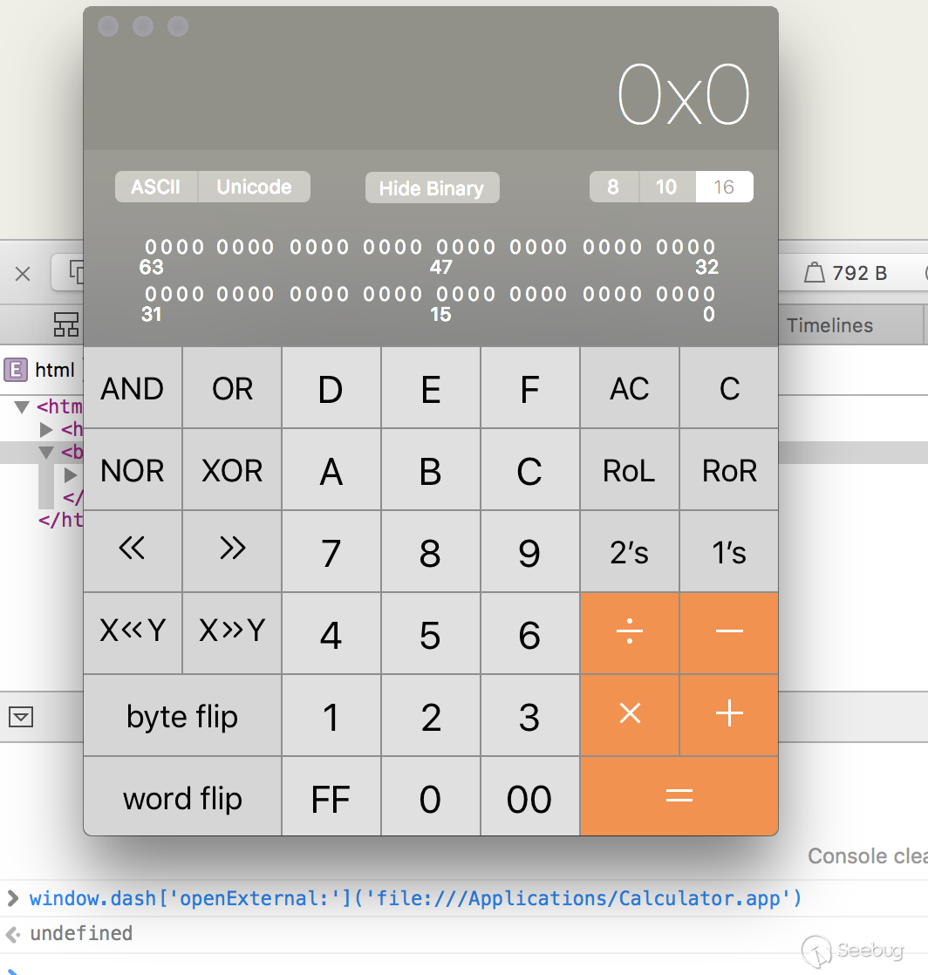
Task: Click the console filter icon in inspector
Action: click(x=21, y=717)
